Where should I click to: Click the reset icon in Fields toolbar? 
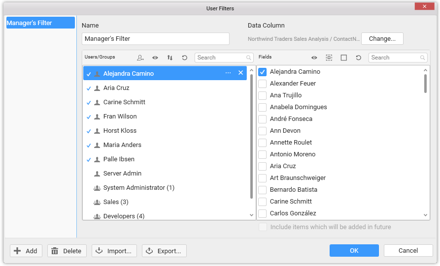359,58
